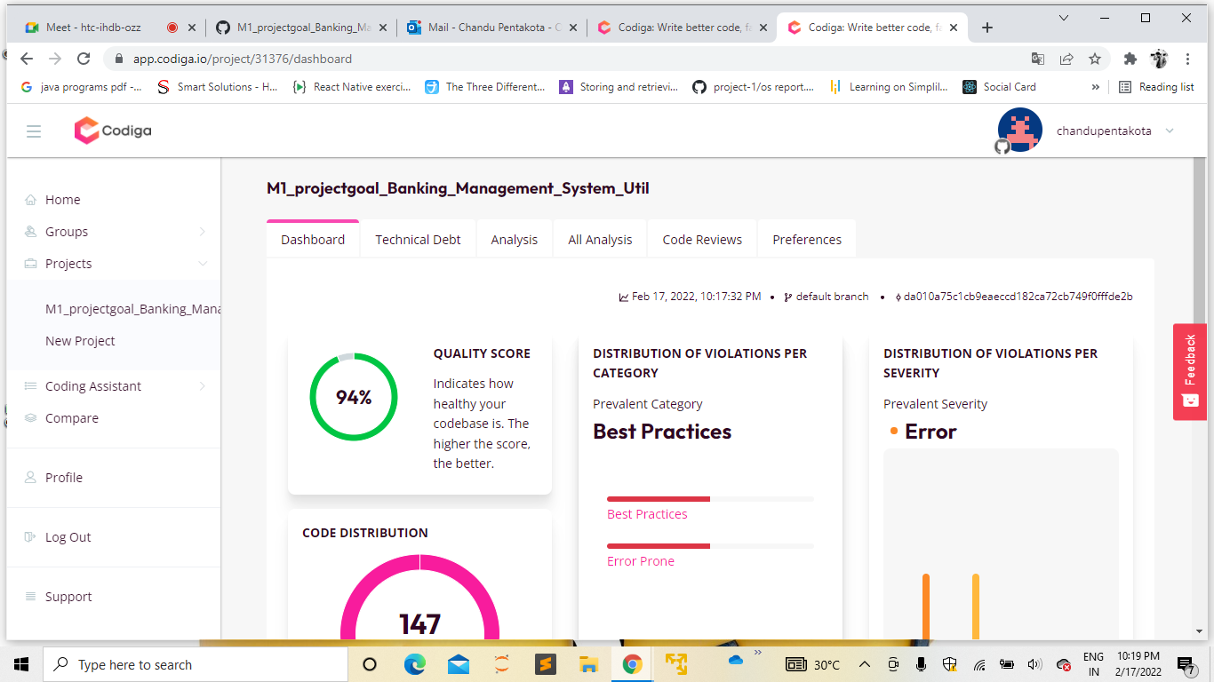Open the Chrome three-dot menu
Screen dimensions: 1214x682
(x=1188, y=59)
